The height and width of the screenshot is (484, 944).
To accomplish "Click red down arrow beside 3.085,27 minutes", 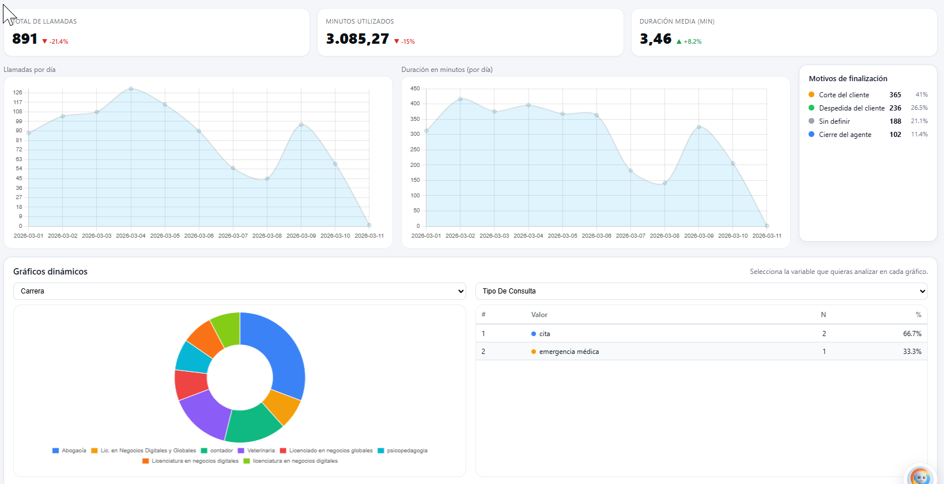I will 397,41.
